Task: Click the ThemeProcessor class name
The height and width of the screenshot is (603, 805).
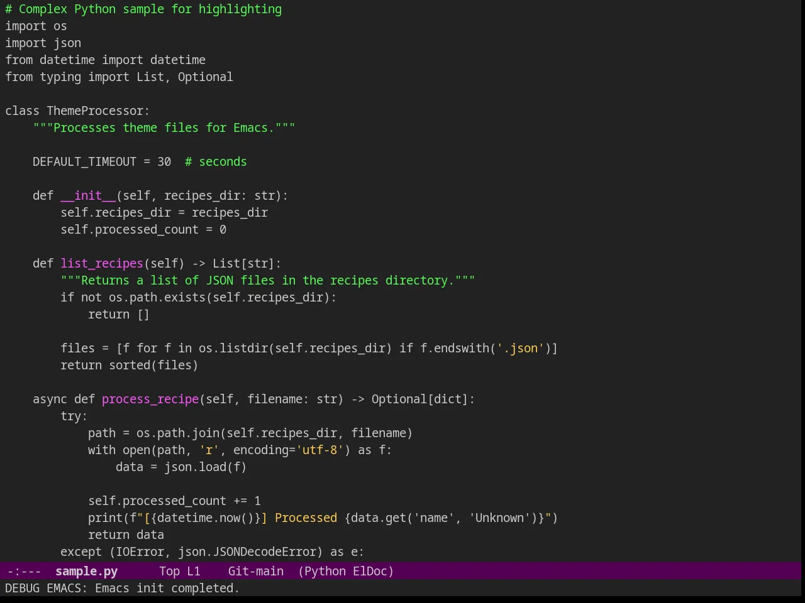Action: pyautogui.click(x=95, y=111)
